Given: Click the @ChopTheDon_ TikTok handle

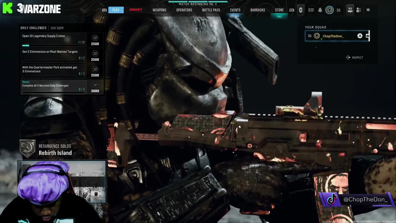Looking at the screenshot, I should (365, 199).
